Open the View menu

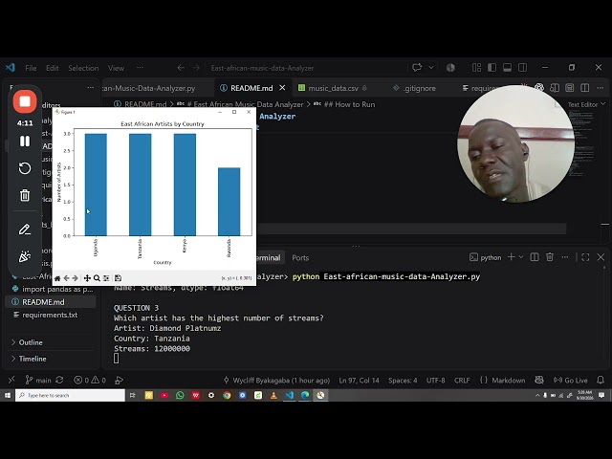[117, 68]
